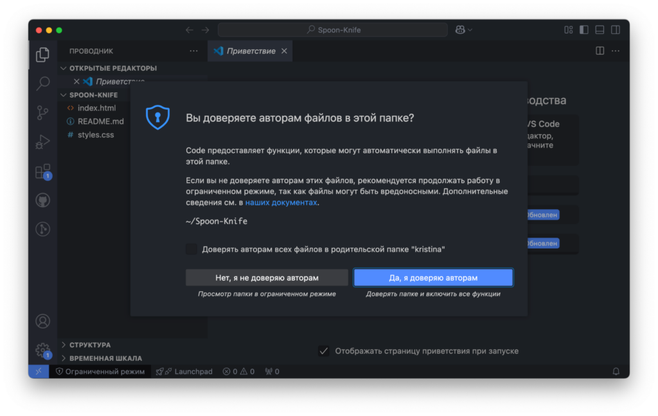Uncheck the show welcome page on startup option
The height and width of the screenshot is (416, 658).
(x=323, y=351)
